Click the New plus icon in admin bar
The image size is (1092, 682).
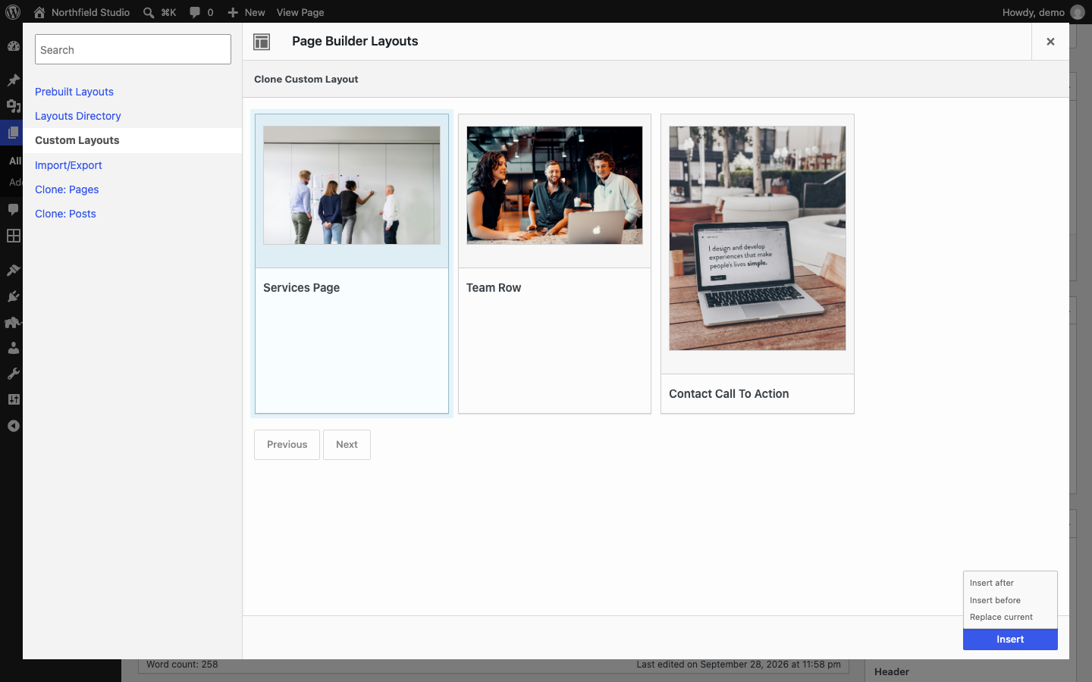coord(233,12)
